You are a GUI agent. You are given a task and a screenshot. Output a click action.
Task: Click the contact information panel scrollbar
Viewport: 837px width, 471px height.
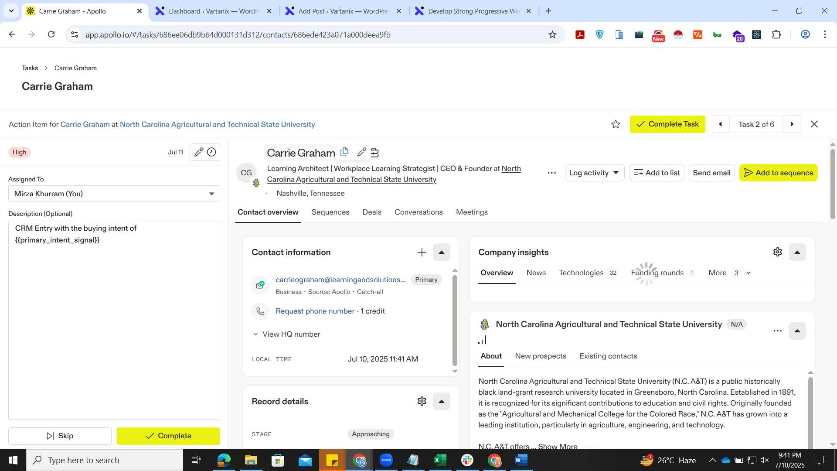tap(455, 321)
